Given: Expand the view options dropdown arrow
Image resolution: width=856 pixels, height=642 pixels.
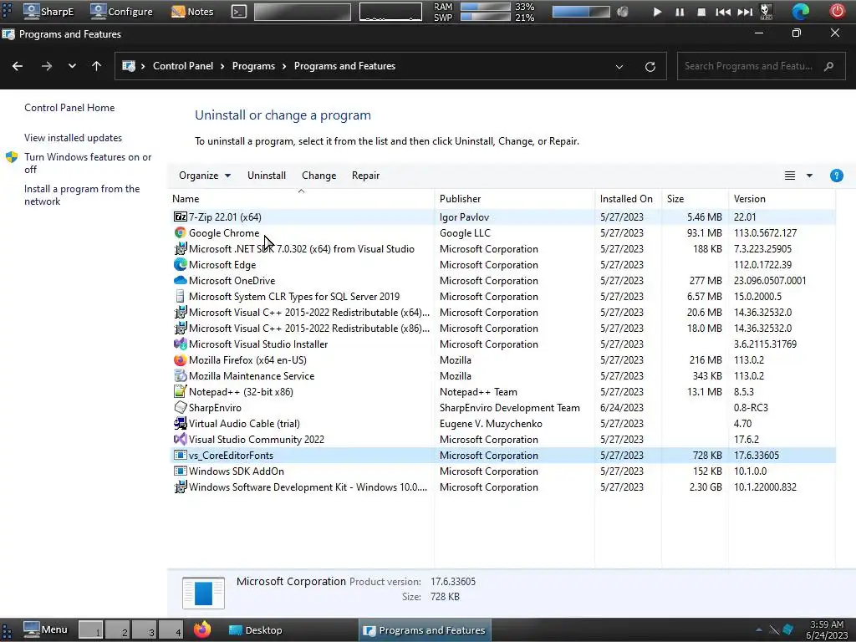Looking at the screenshot, I should click(809, 176).
